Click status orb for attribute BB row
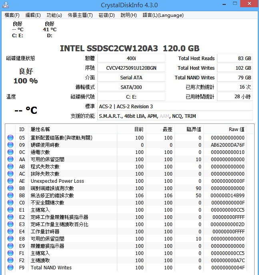259x275 pixels. point(10,195)
